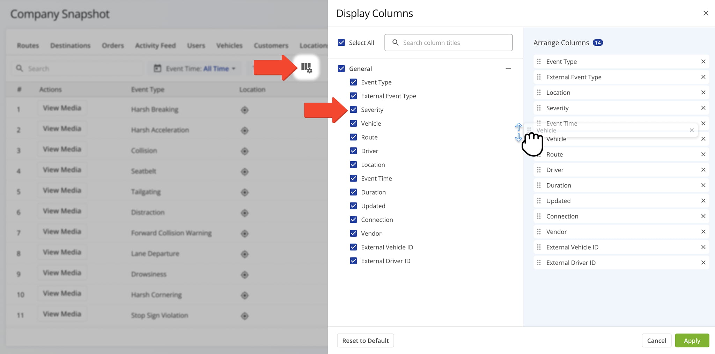The image size is (715, 354).
Task: Switch to the Destinations tab
Action: click(x=70, y=46)
